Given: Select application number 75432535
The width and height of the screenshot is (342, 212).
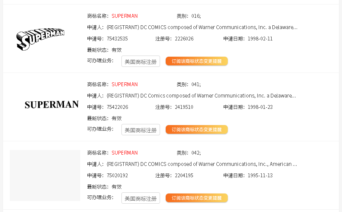Looking at the screenshot, I should click(x=117, y=39).
